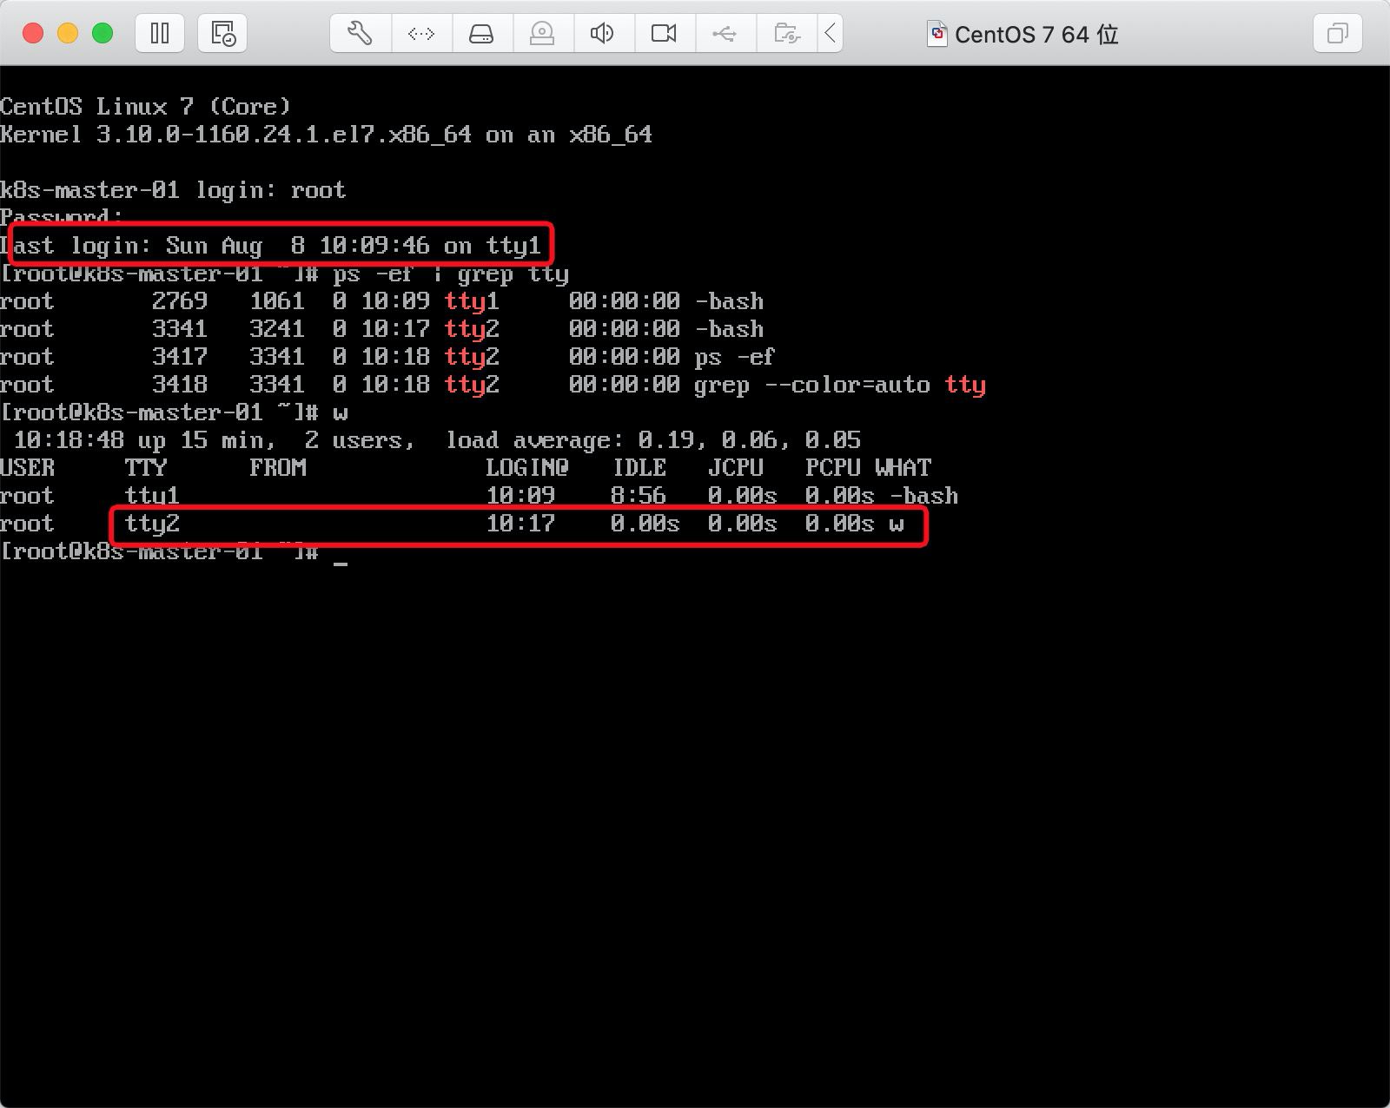Viewport: 1390px width, 1108px height.
Task: Minimize the window with the yellow button
Action: (66, 33)
